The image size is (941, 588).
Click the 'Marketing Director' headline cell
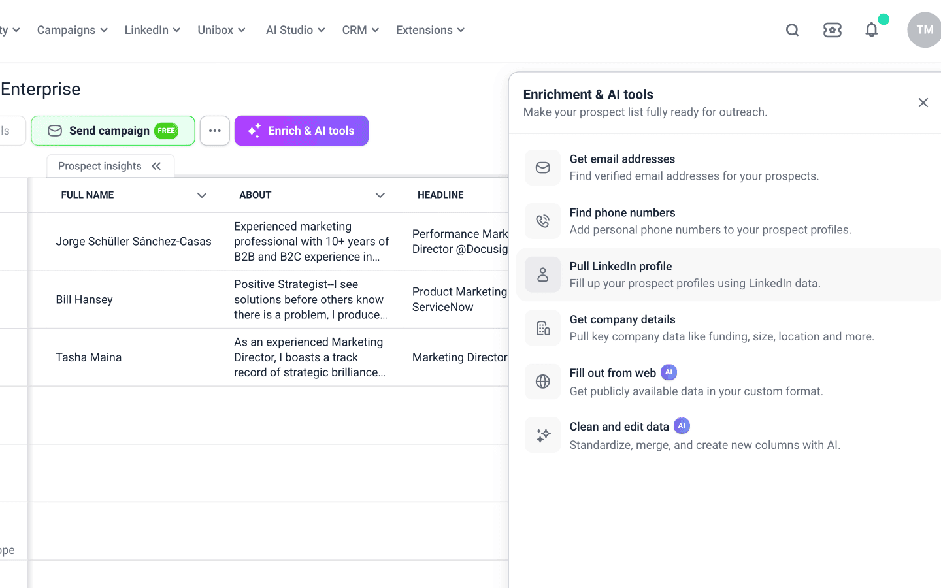[x=460, y=357]
